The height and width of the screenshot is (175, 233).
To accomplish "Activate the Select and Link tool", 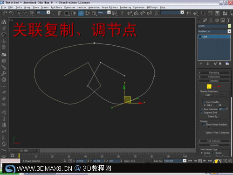I will pos(19,13).
